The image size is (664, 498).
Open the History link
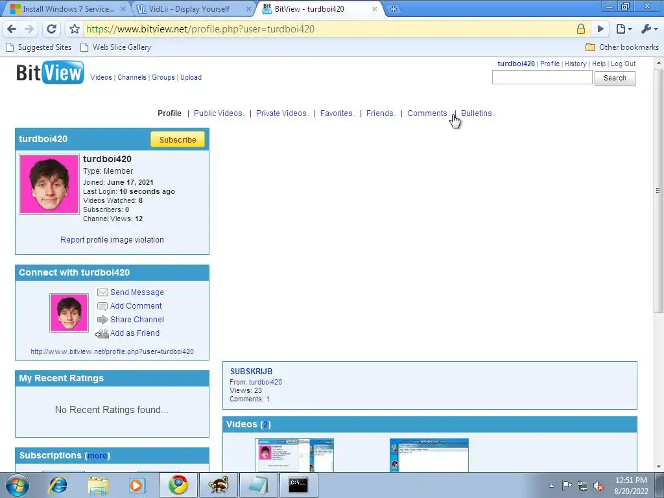(576, 64)
